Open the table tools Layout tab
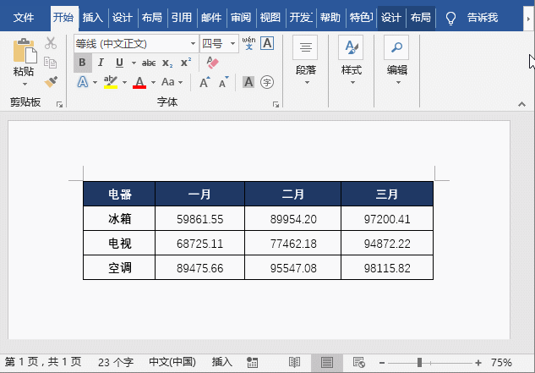Screen dimensions: 535x373 pyautogui.click(x=420, y=18)
